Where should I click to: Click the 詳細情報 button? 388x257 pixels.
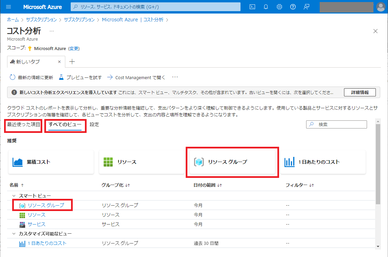[360, 92]
